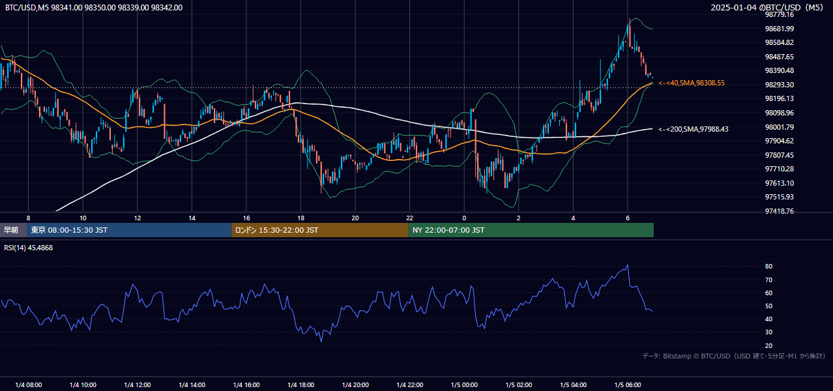
Task: Select the 1/4 14:00 time label
Action: click(192, 384)
